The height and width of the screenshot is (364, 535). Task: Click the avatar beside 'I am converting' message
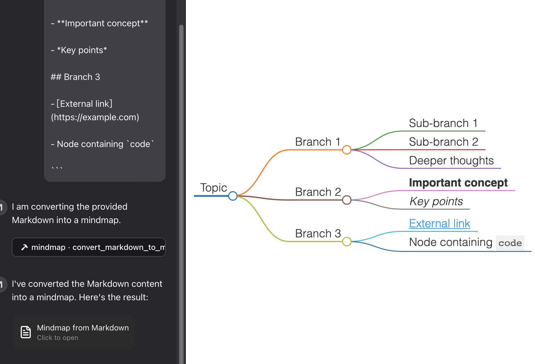click(1, 207)
